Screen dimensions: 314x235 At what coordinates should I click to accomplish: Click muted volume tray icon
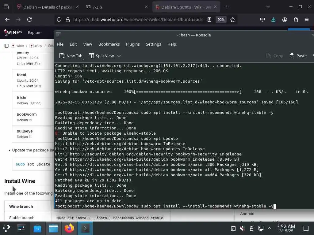242,228
